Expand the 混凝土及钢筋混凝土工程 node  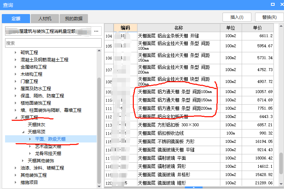[16, 60]
